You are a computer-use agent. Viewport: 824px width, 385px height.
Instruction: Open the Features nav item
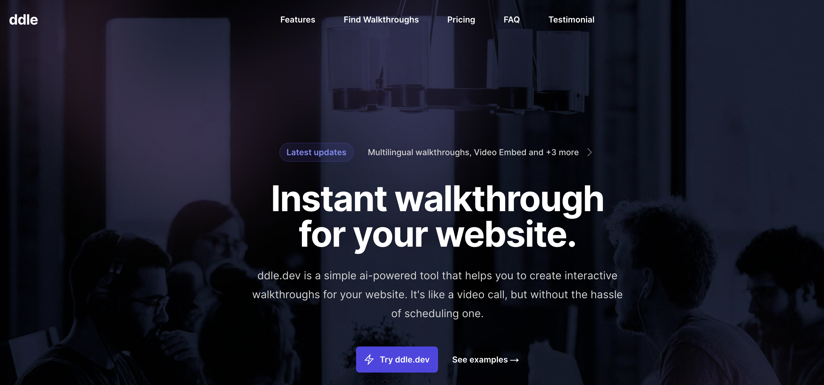tap(297, 20)
